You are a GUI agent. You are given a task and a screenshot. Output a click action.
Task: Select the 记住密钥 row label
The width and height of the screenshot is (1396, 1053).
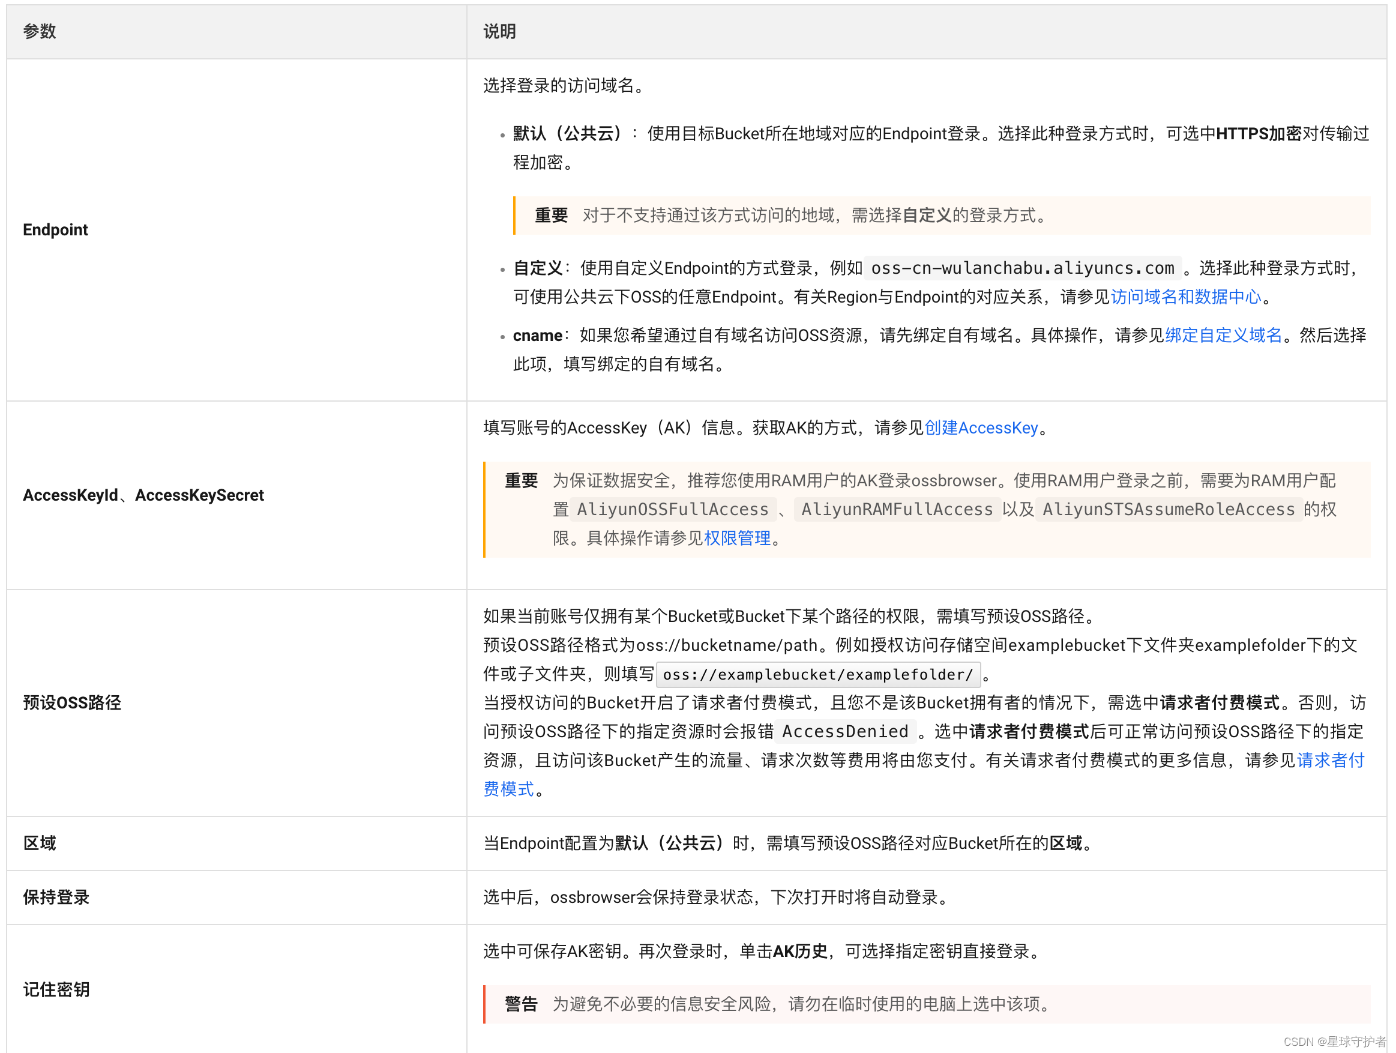[56, 989]
